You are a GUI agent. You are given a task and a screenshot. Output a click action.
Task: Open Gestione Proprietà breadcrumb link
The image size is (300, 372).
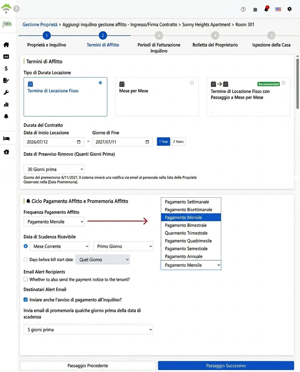pyautogui.click(x=40, y=25)
